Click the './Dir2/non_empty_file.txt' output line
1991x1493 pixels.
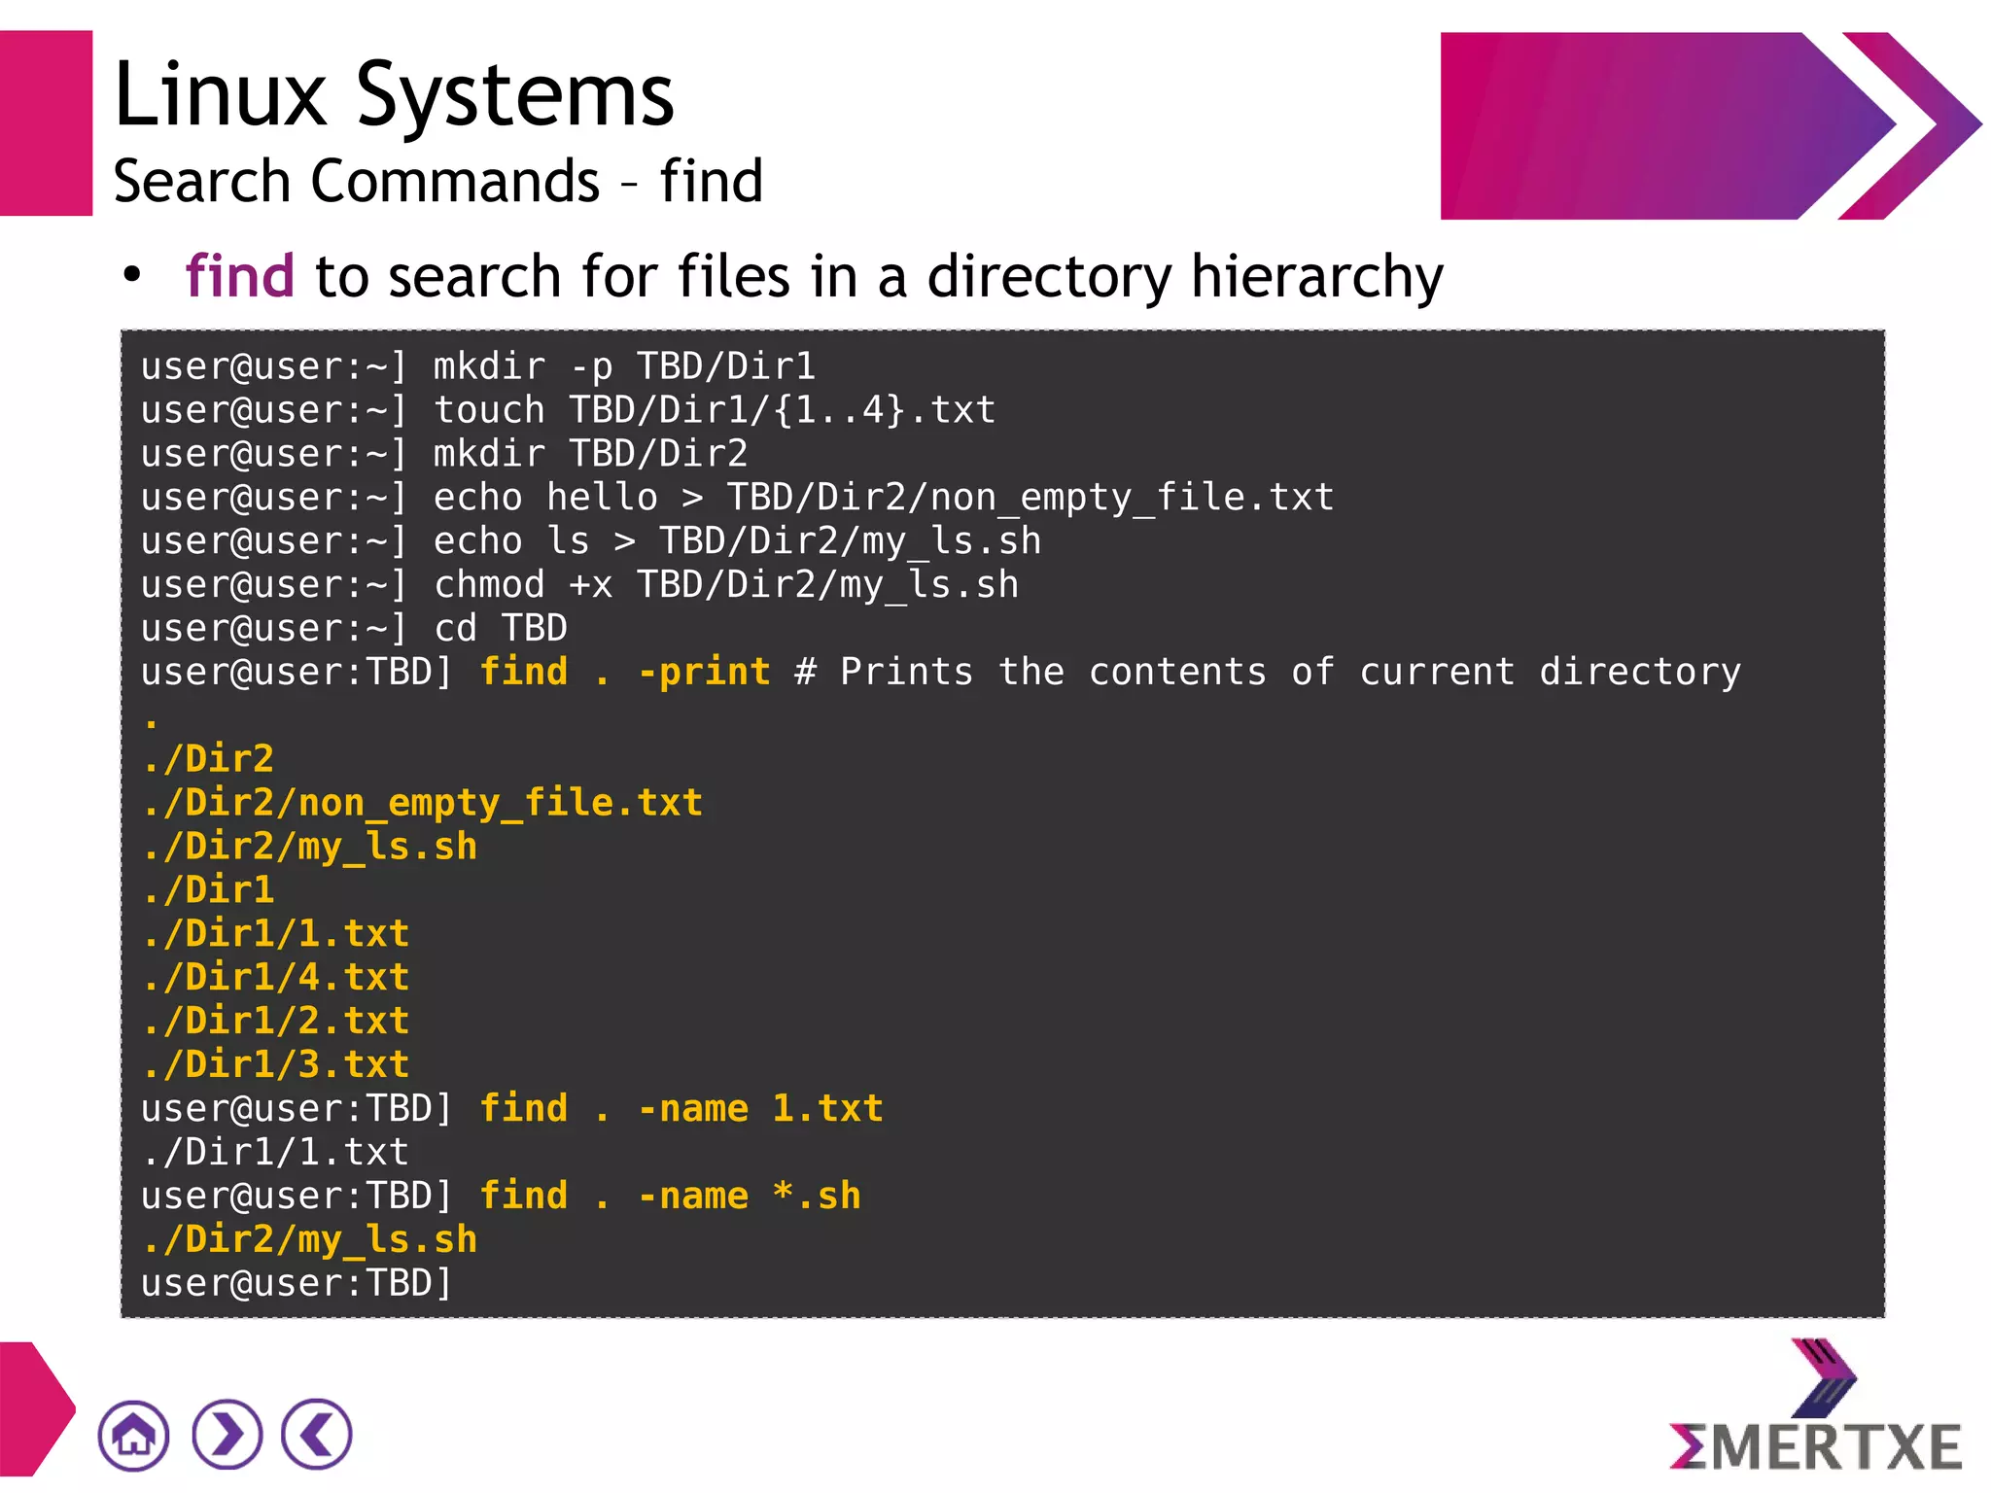(x=422, y=803)
